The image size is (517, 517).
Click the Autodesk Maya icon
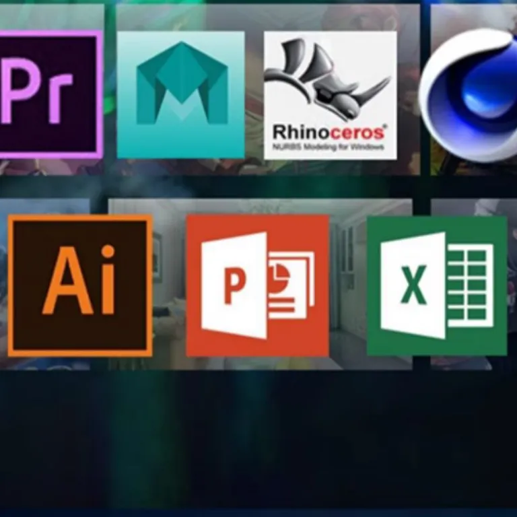tap(180, 95)
